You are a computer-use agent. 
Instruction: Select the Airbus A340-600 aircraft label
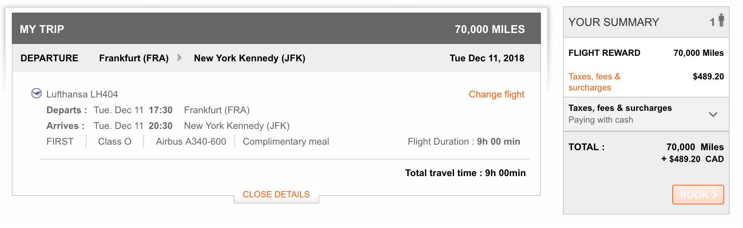(x=191, y=142)
